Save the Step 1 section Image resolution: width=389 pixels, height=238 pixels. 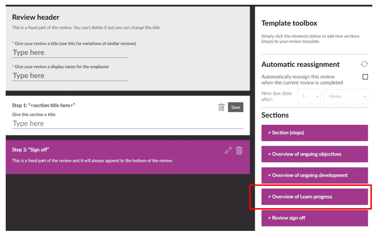(235, 107)
